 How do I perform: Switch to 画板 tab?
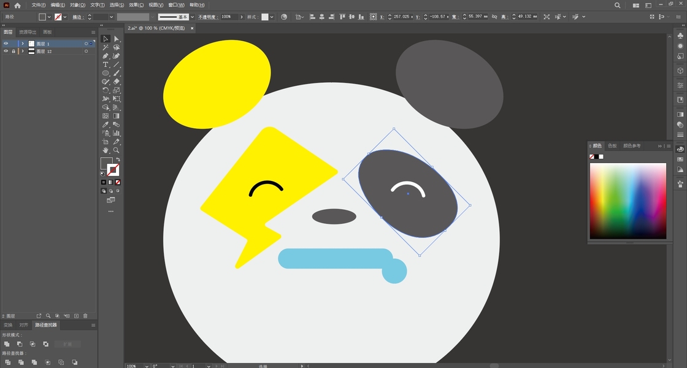47,32
